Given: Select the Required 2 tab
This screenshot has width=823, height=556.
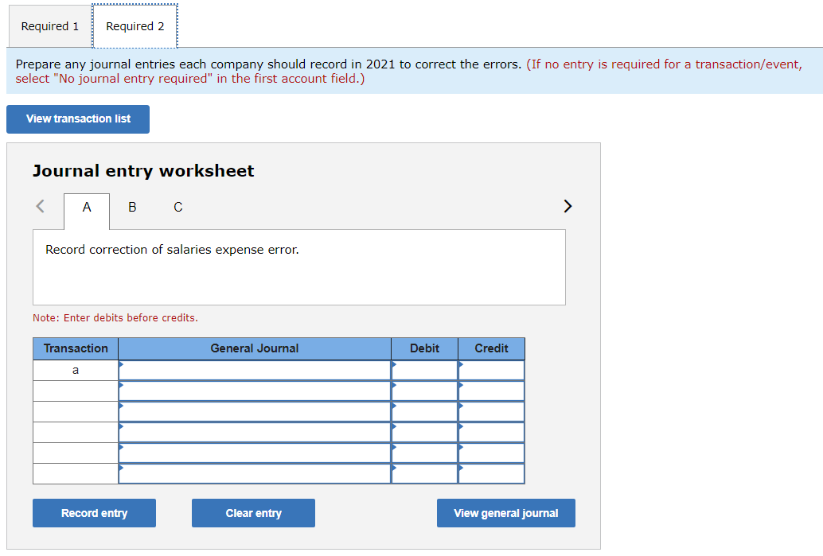Looking at the screenshot, I should 135,26.
